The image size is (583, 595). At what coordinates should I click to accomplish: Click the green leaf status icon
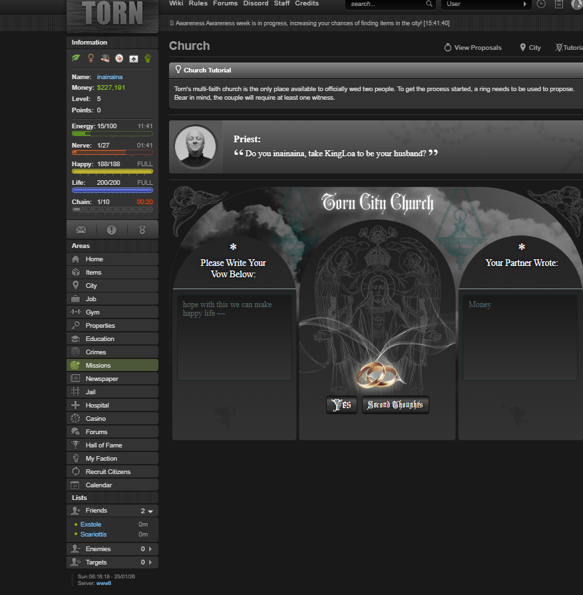(76, 58)
